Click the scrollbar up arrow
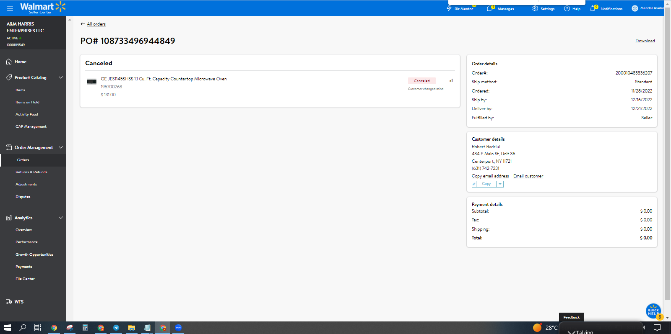 click(667, 4)
